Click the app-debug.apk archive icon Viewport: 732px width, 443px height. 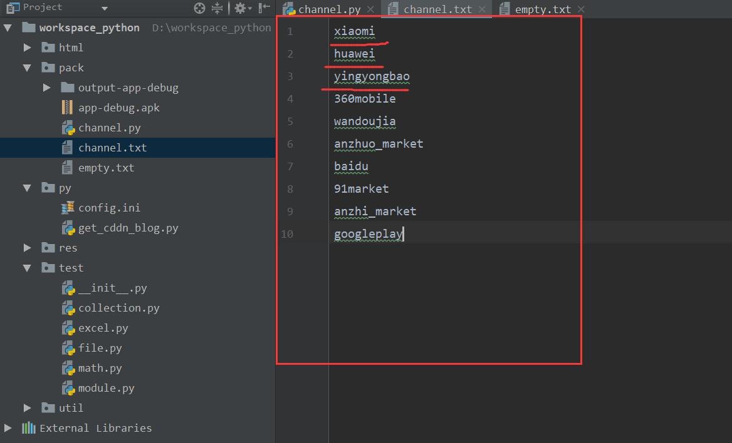(67, 107)
